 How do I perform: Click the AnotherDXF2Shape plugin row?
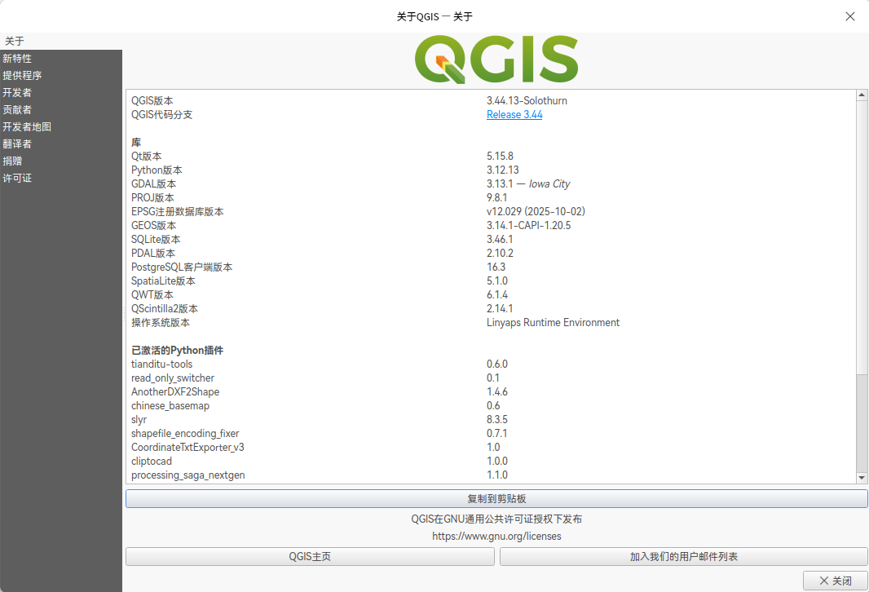tap(175, 392)
